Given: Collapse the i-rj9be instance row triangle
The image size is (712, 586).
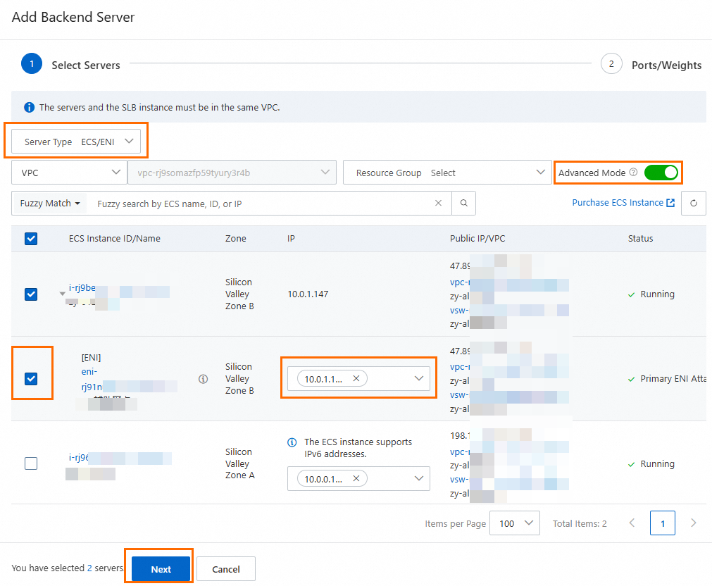Looking at the screenshot, I should tap(62, 294).
